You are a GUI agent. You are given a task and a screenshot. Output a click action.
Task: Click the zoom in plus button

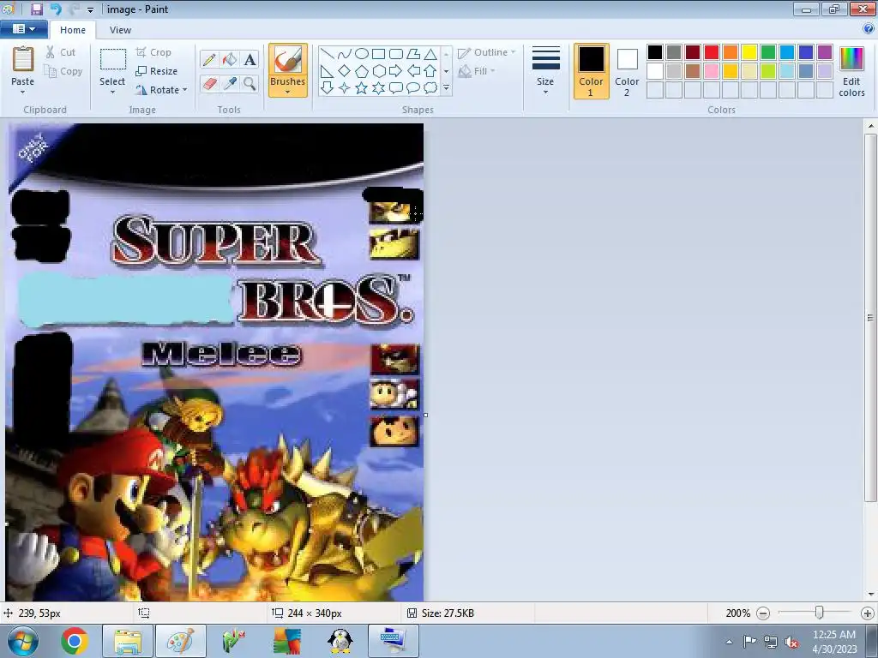coord(868,613)
